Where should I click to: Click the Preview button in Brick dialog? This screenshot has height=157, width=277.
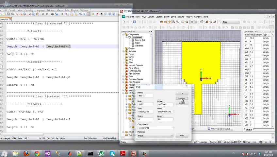(x=182, y=98)
